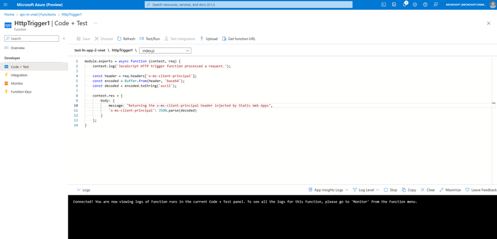Maximize the logs panel
The height and width of the screenshot is (239, 497).
pos(450,190)
